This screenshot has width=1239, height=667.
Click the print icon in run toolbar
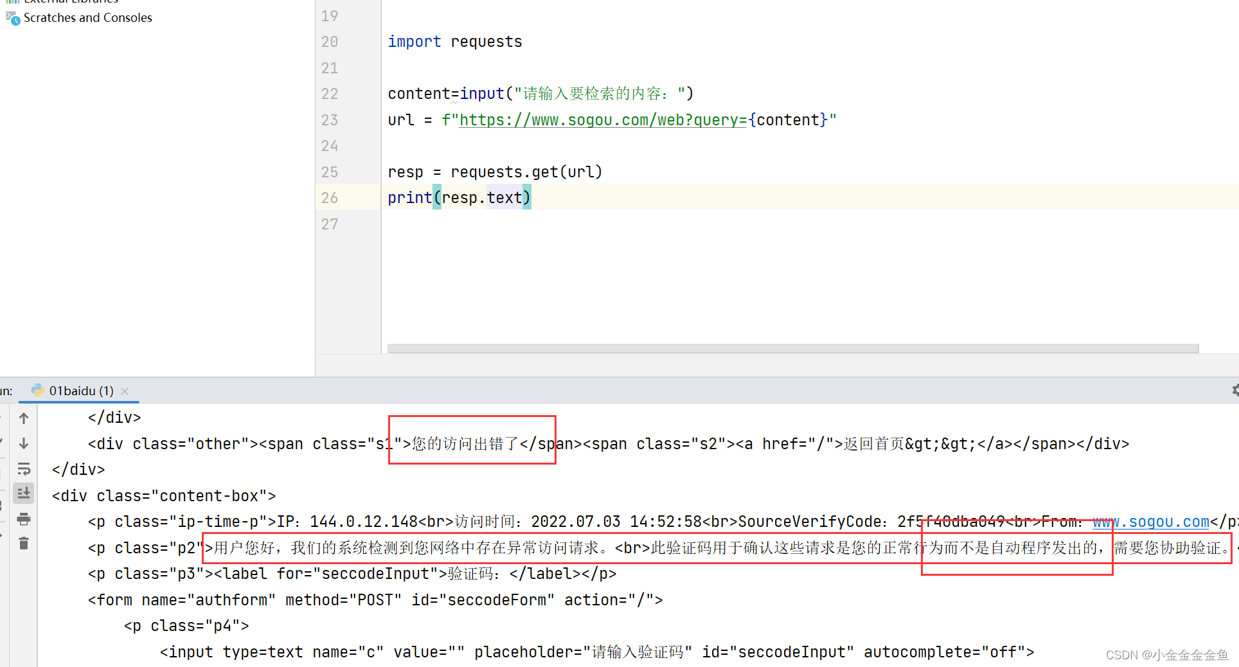tap(24, 519)
